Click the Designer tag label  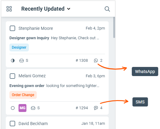point(19,47)
